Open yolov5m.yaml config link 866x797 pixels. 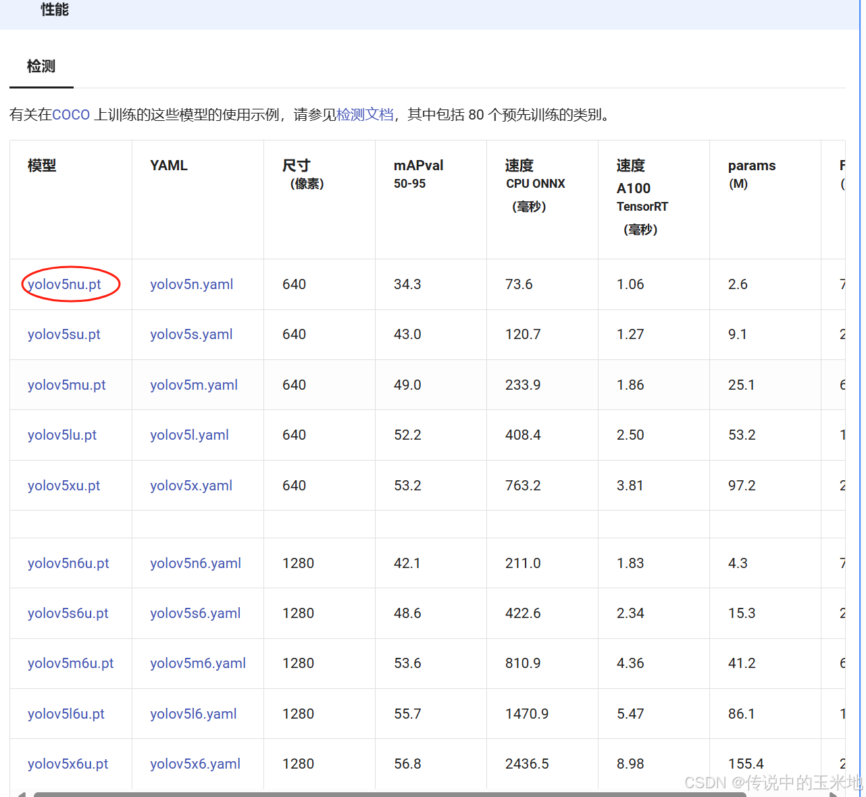click(x=194, y=385)
